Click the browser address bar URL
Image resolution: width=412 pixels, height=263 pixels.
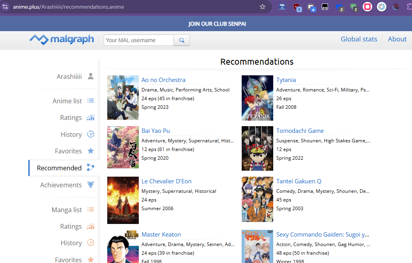tap(68, 7)
